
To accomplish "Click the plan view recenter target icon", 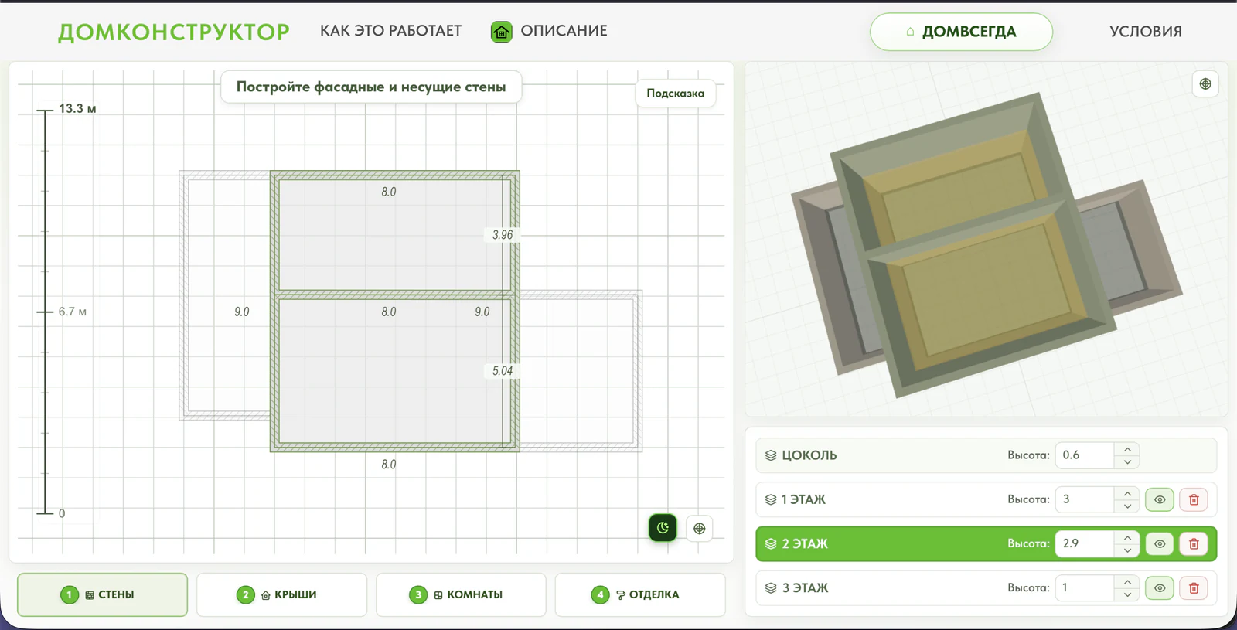I will click(700, 529).
